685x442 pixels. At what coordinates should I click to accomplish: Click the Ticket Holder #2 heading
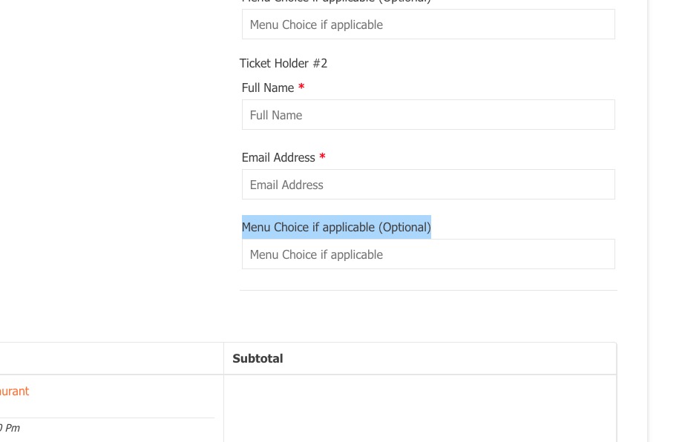tap(283, 63)
